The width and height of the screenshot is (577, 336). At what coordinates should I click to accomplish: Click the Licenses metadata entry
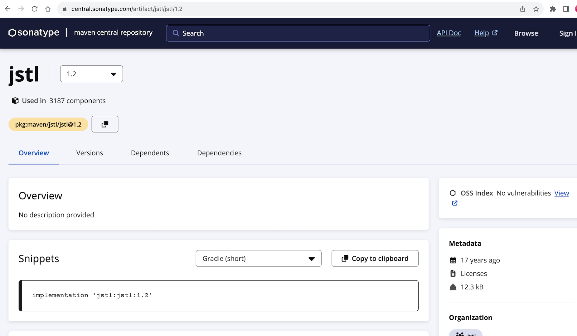pos(474,273)
